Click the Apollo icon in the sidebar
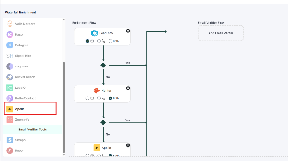The image size is (288, 161). (10, 109)
